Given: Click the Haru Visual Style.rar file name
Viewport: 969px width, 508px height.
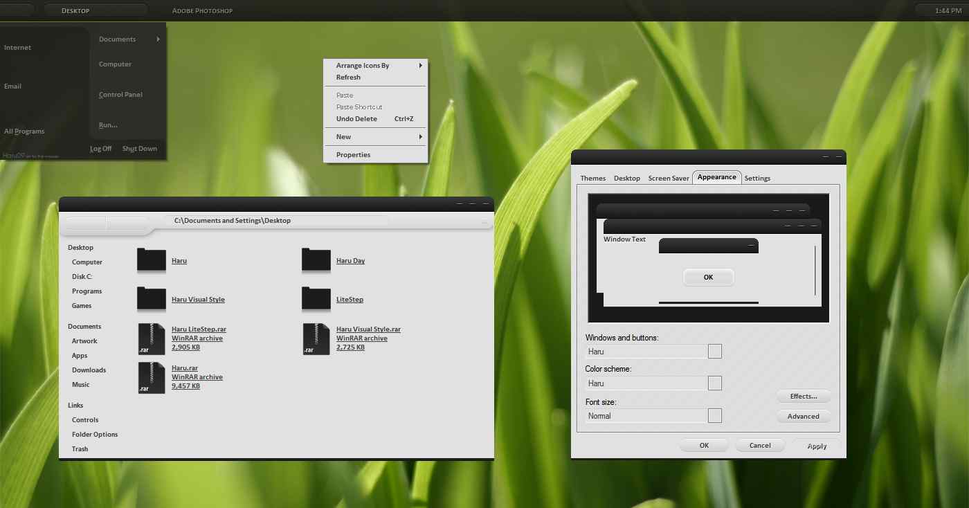Looking at the screenshot, I should 368,329.
